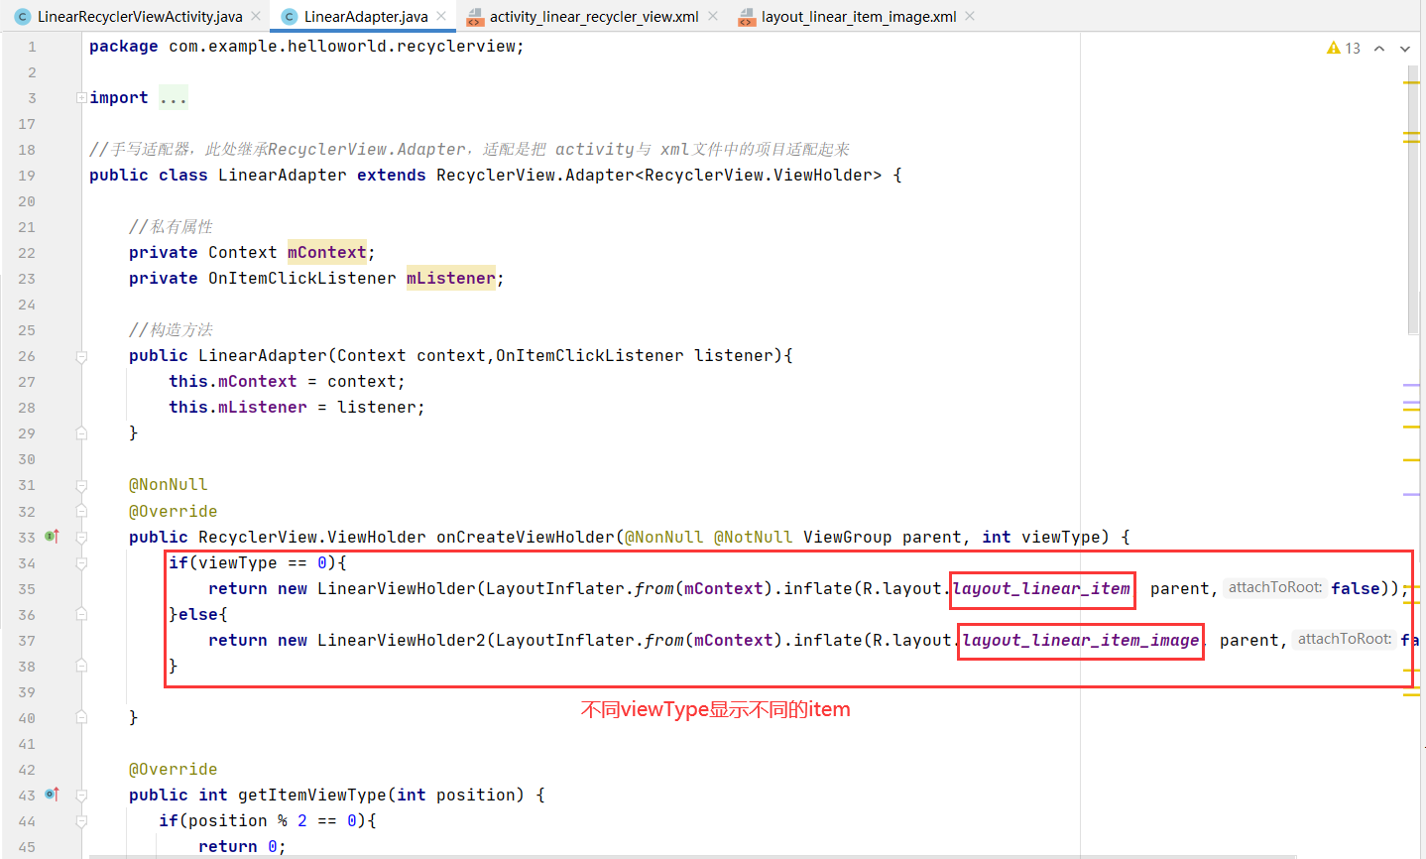Collapse annotations fold marker at line 31

[81, 485]
